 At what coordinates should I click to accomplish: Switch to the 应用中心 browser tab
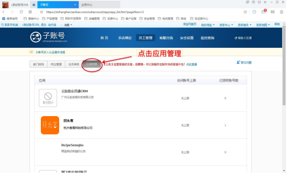[x=87, y=5]
